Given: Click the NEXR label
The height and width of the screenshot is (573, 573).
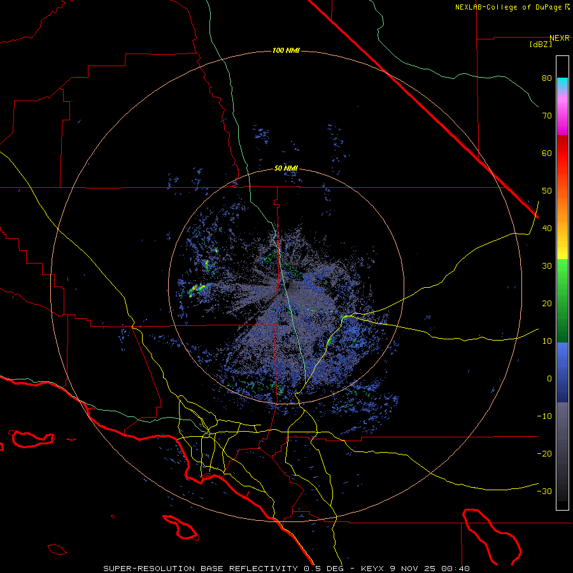Looking at the screenshot, I should coord(560,38).
